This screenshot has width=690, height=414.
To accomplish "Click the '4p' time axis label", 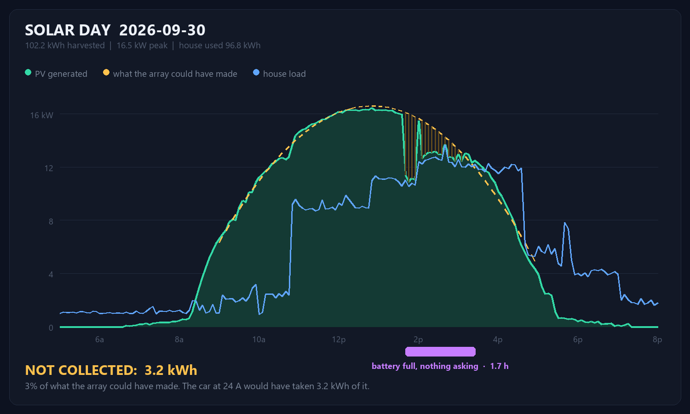I will pyautogui.click(x=498, y=339).
